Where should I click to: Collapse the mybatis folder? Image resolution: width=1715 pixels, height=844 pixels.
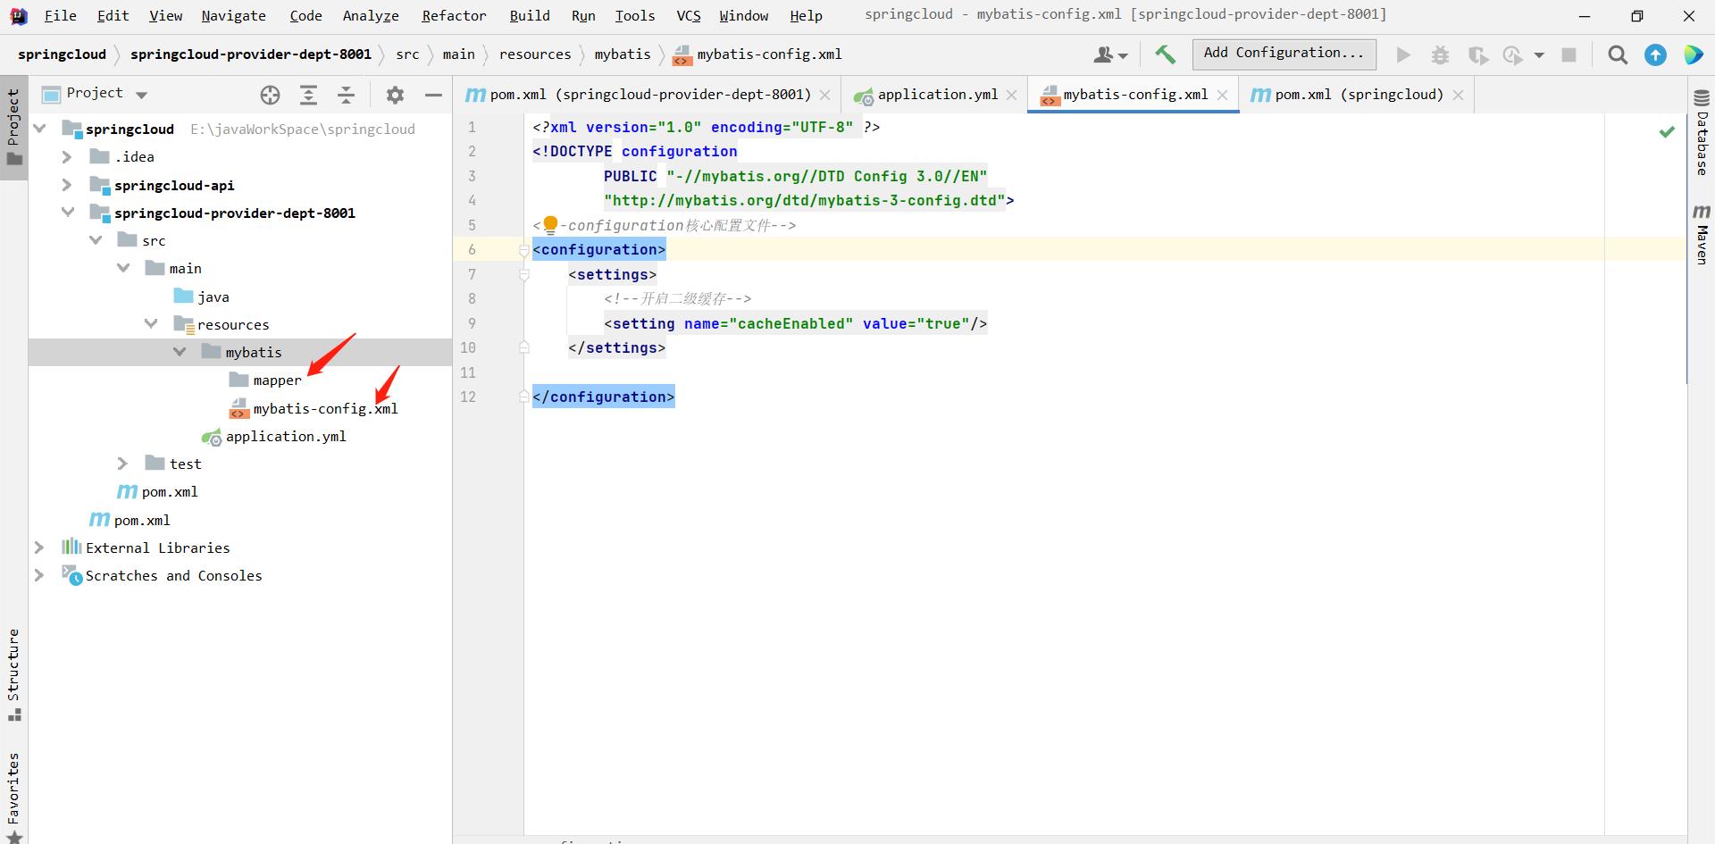coord(180,352)
